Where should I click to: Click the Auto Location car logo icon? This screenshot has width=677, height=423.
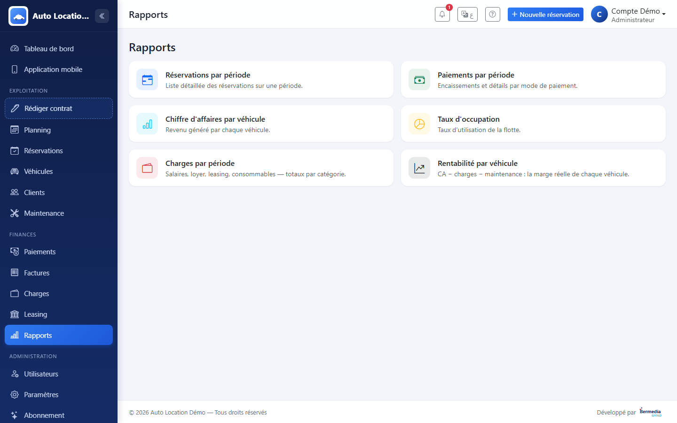(x=18, y=16)
